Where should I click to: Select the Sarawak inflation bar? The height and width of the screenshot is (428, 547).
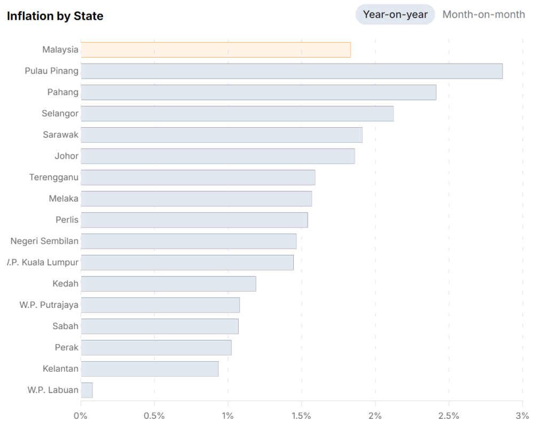click(x=222, y=135)
